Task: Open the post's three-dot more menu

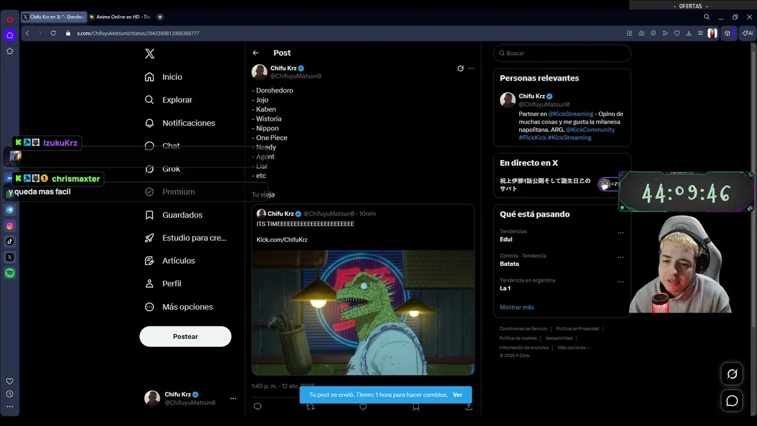Action: tap(471, 69)
